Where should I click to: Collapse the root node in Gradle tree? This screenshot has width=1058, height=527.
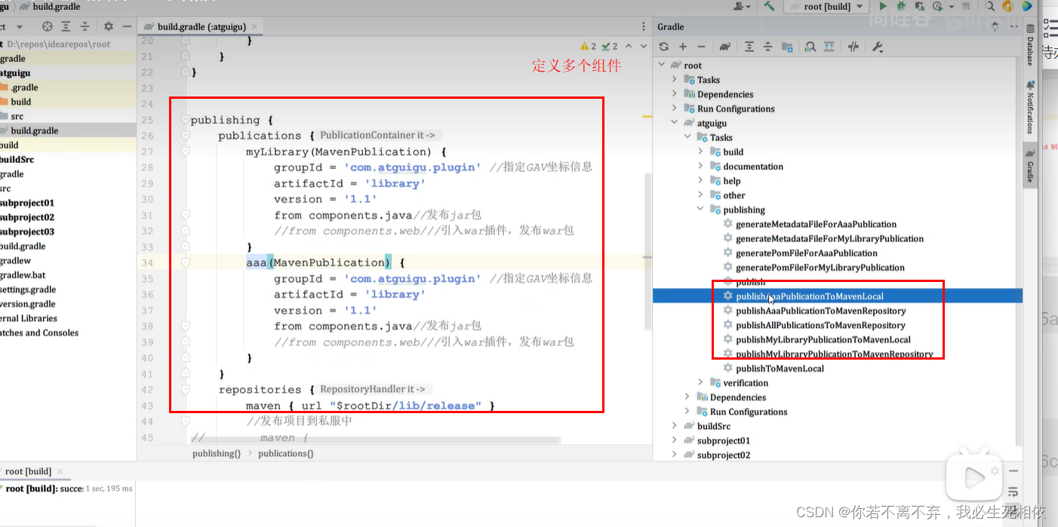(663, 66)
